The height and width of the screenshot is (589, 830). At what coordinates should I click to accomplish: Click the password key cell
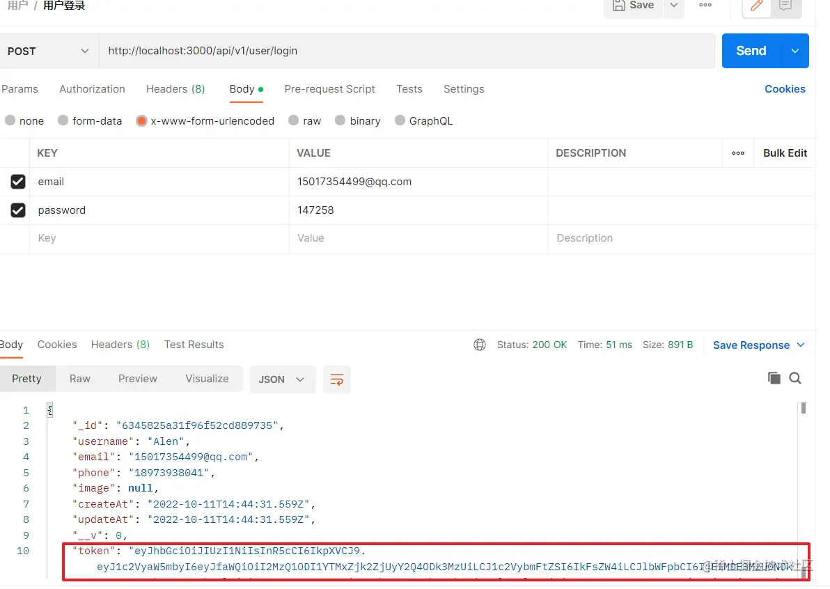pyautogui.click(x=159, y=211)
